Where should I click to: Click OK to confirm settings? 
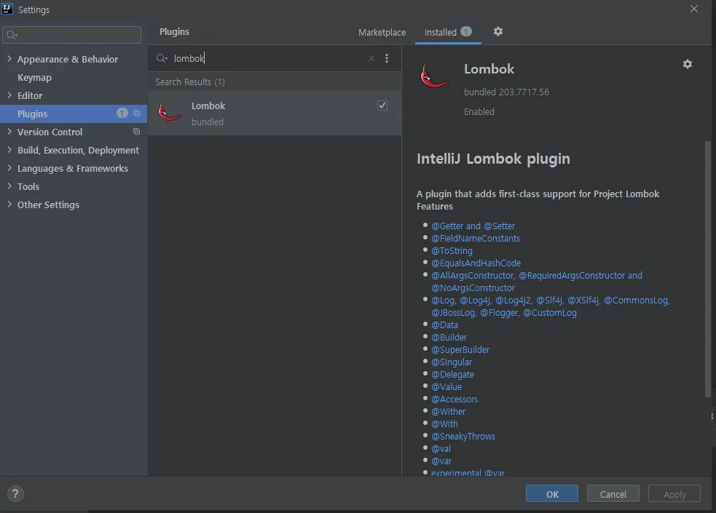pyautogui.click(x=551, y=494)
